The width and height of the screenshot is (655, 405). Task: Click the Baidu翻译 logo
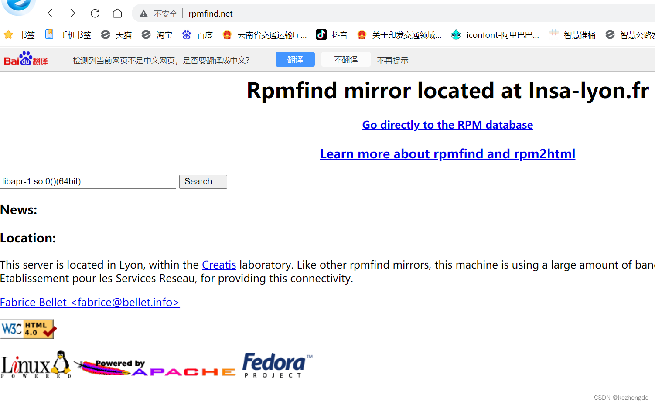[x=25, y=59]
